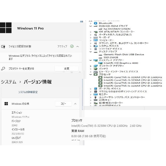This screenshot has width=166, height=166.
Task: Click the マウス pointing device category icon
Action: click(95, 92)
